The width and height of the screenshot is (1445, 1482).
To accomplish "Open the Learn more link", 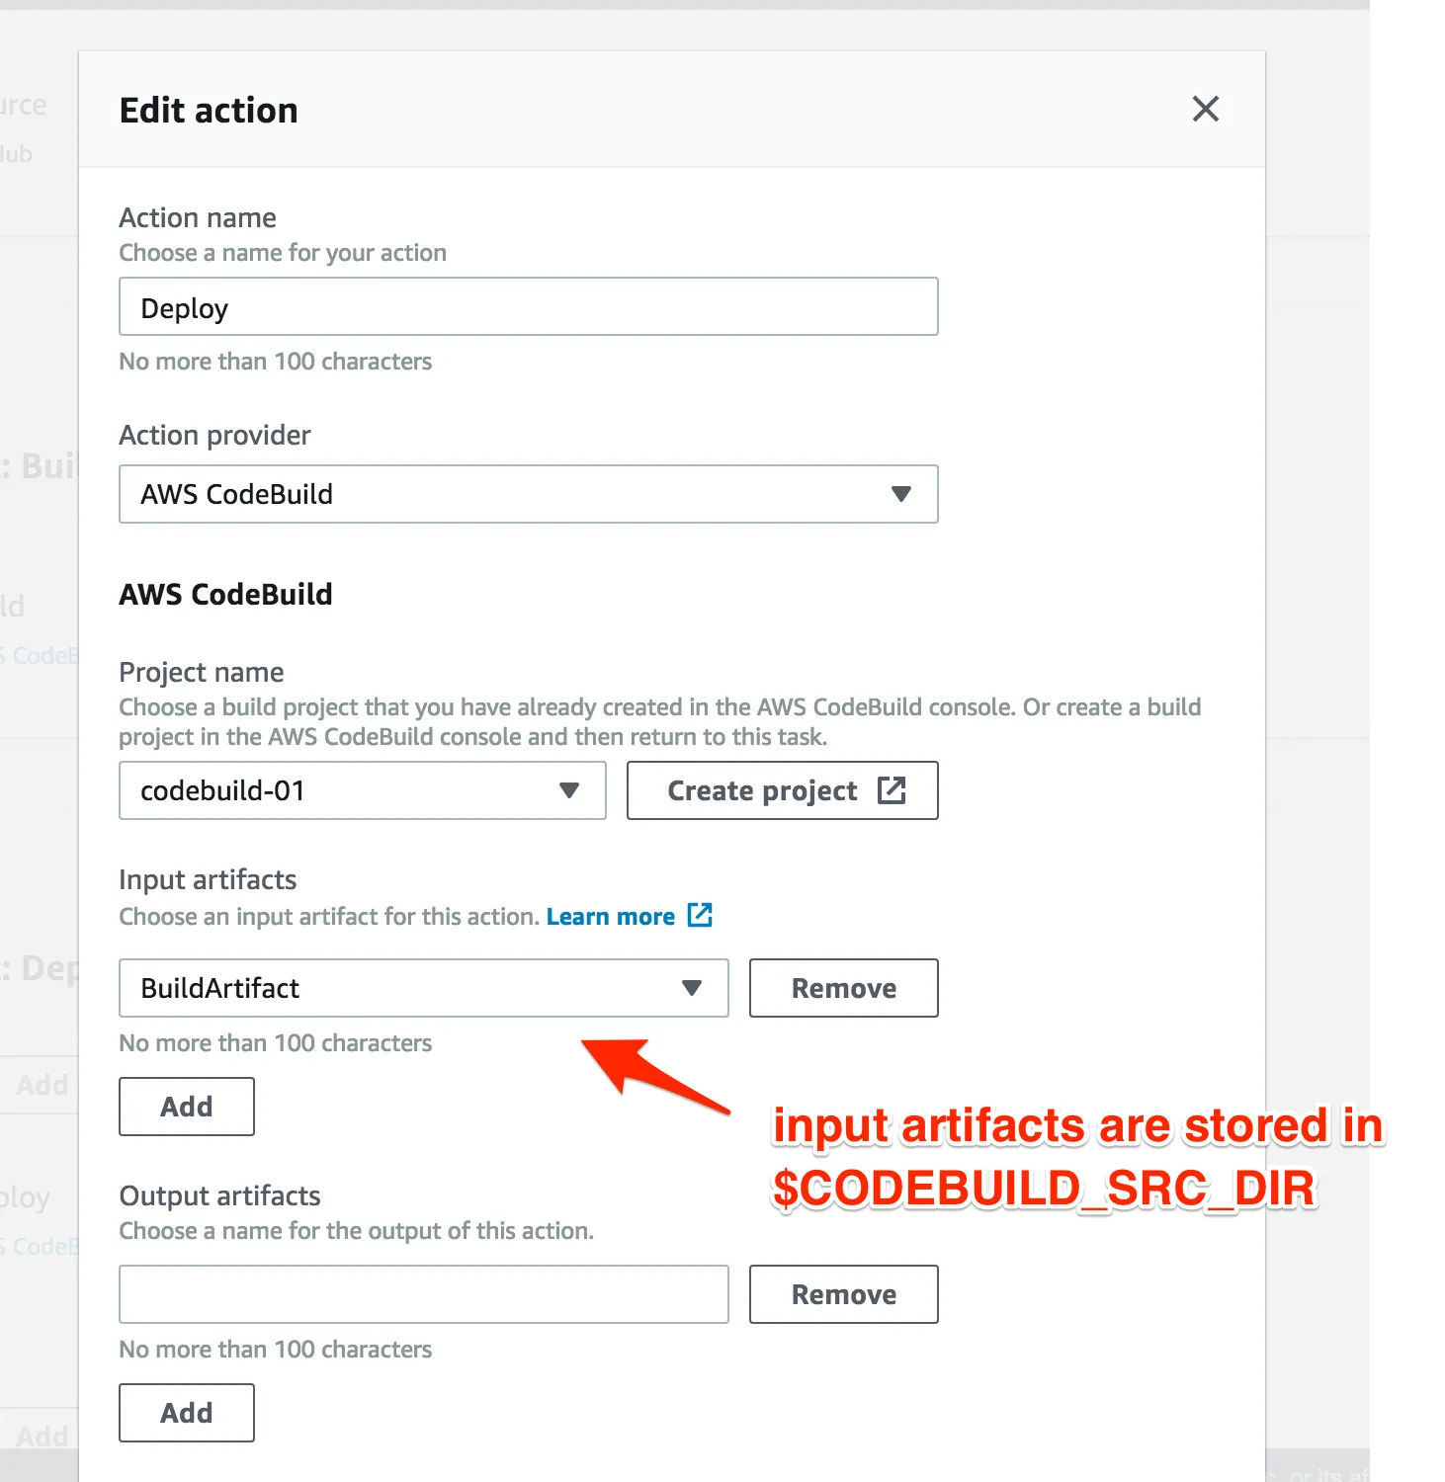I will click(x=610, y=917).
